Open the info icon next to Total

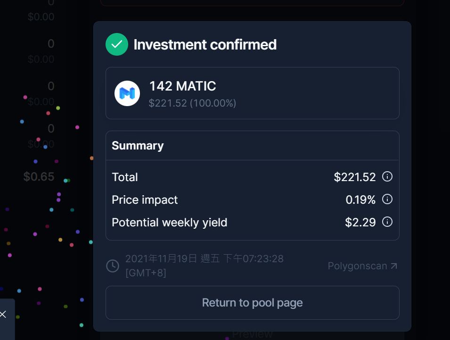(x=387, y=176)
